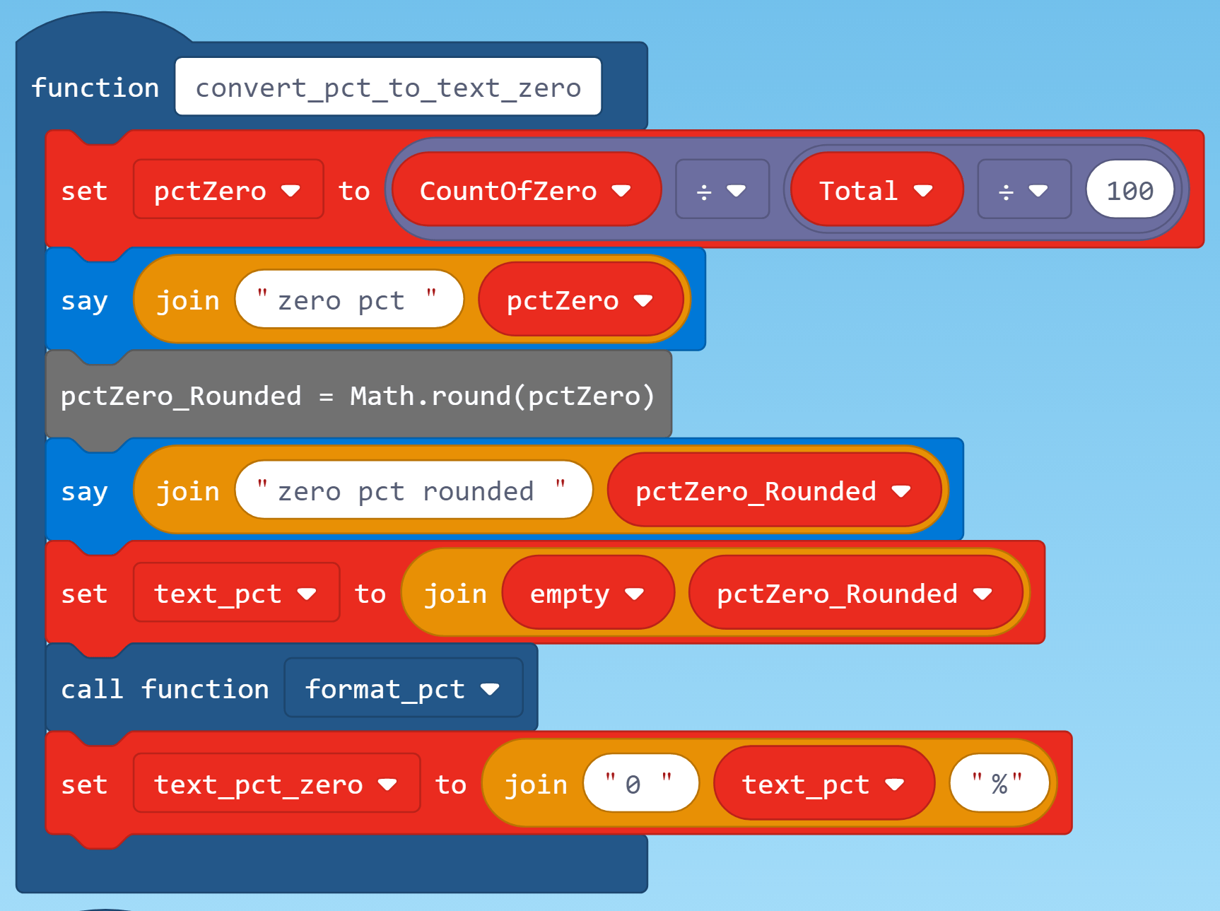
Task: Click the set keyword of the pctZero block
Action: click(x=84, y=191)
